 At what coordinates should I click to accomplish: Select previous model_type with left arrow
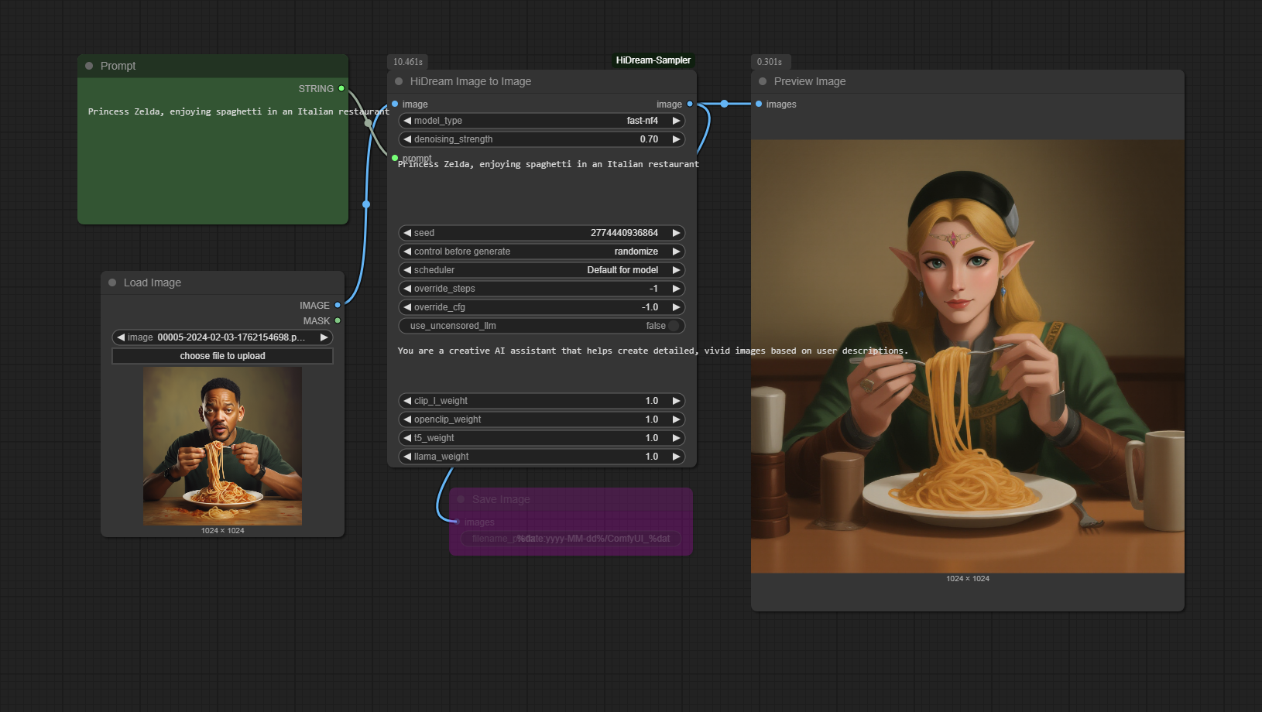coord(407,121)
